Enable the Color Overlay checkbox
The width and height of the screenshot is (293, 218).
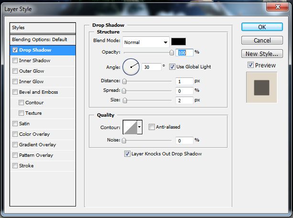click(15, 134)
